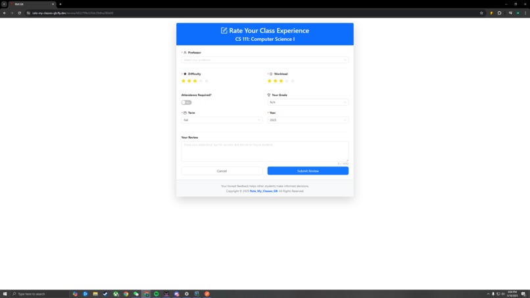Open Xbox app from taskbar

[x=116, y=294]
